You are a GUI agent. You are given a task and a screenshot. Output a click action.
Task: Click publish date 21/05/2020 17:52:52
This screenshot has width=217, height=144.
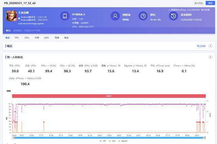[x=191, y=20]
